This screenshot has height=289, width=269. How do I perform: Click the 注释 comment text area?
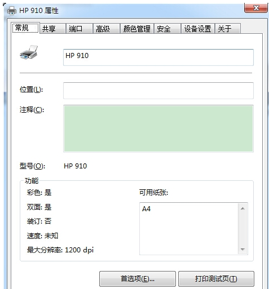(x=158, y=128)
